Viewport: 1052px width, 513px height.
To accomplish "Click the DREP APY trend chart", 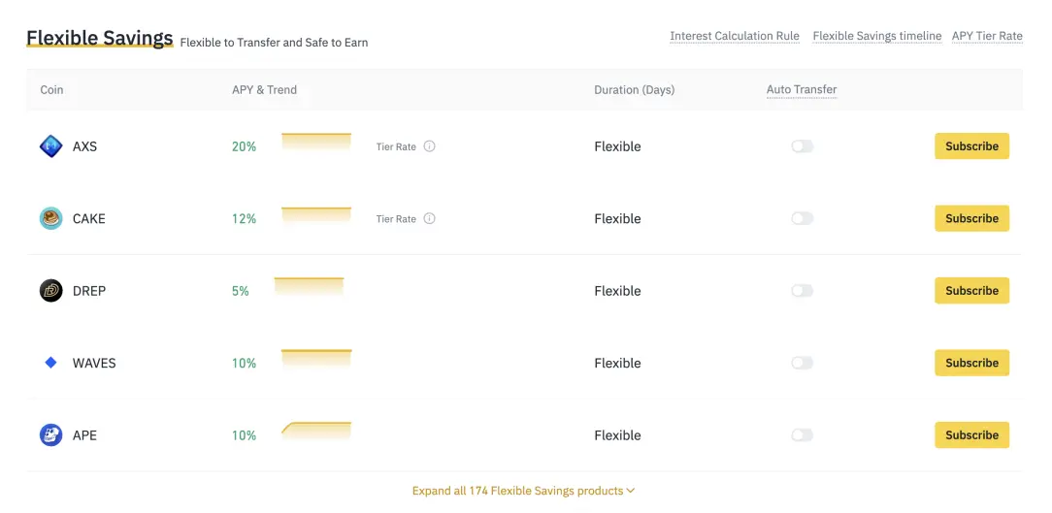I will [309, 286].
